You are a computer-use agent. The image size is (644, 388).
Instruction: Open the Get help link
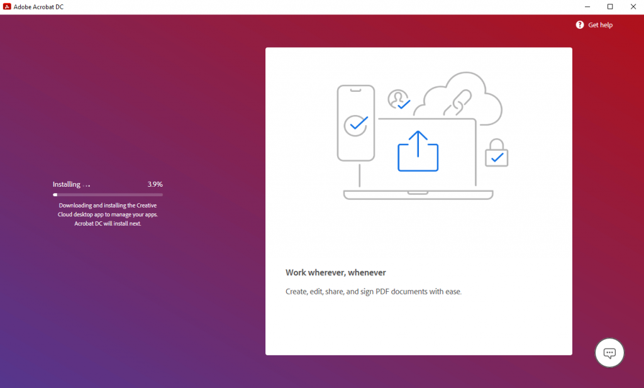tap(600, 25)
